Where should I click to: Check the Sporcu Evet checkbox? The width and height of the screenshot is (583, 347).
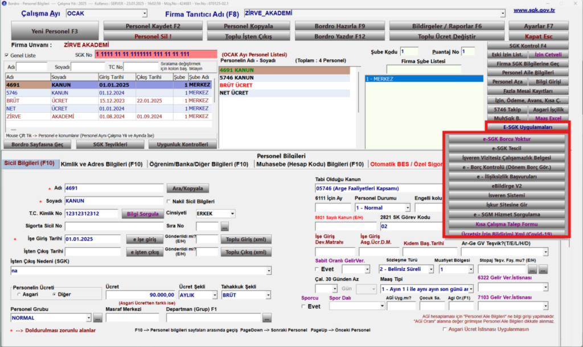point(303,306)
